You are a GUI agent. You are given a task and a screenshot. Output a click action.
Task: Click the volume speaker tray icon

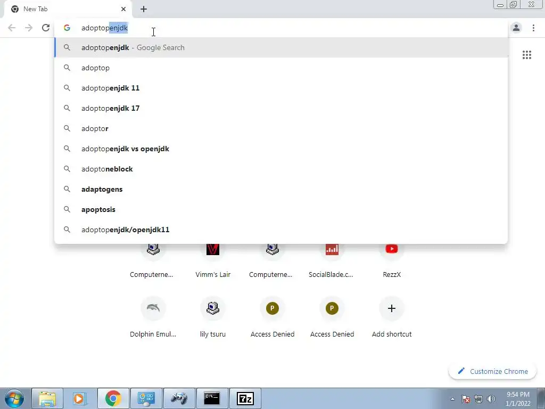(x=491, y=399)
